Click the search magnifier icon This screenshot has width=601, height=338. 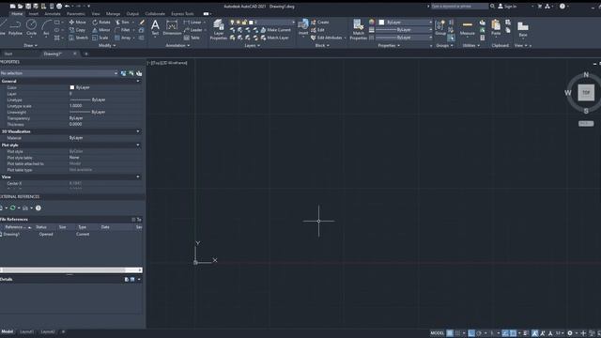click(x=492, y=7)
